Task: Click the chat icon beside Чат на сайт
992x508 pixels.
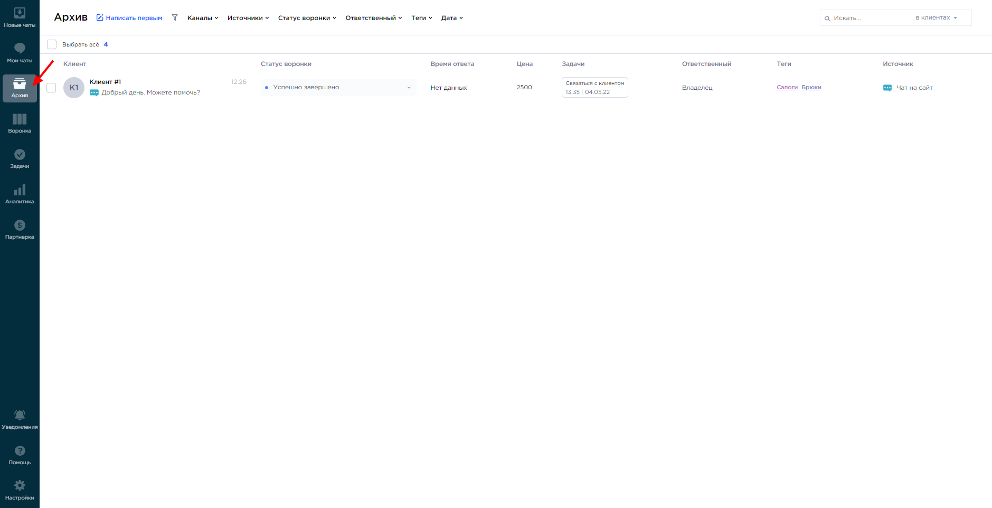Action: (887, 88)
